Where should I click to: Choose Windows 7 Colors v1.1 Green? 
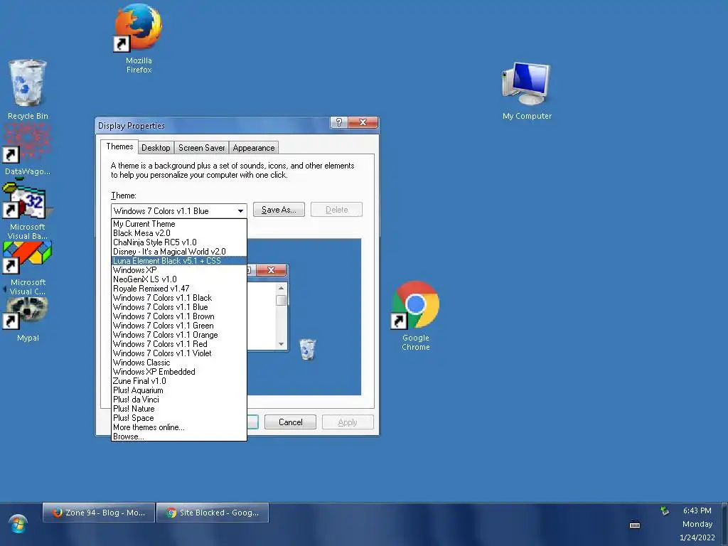pos(178,326)
